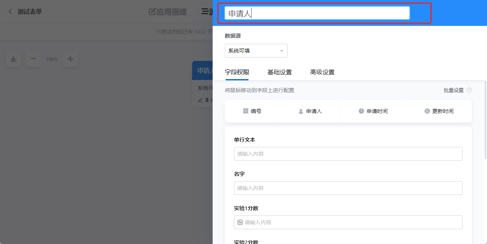Screen dimensions: 487x244
Task: Click the download icon on the canvas toolbar
Action: tap(13, 59)
